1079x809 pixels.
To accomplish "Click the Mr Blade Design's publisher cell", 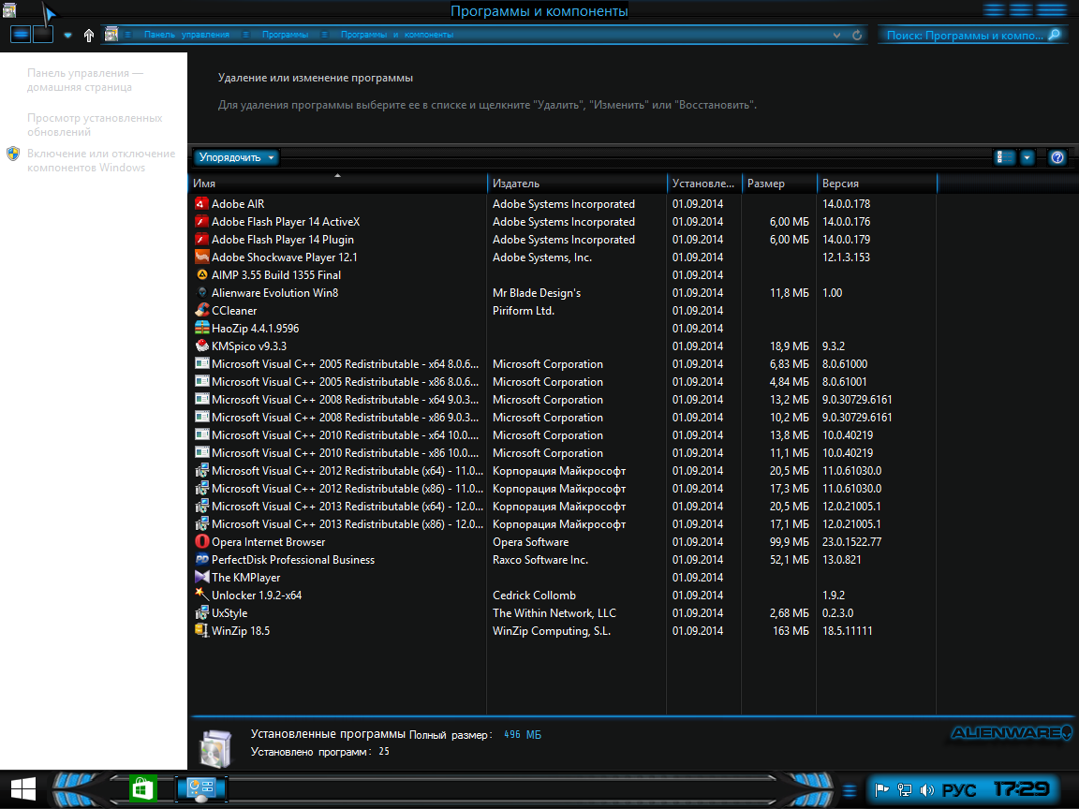I will click(536, 292).
